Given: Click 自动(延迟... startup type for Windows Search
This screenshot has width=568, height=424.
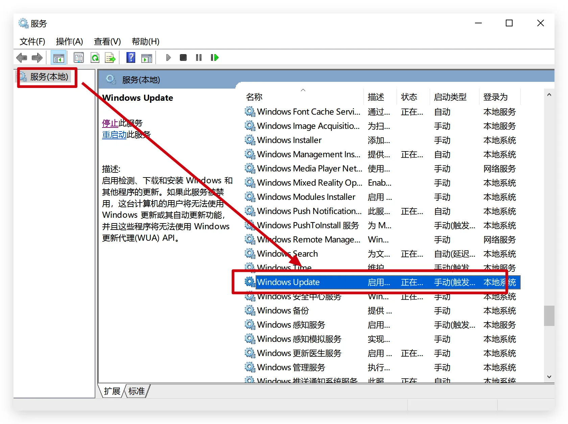Looking at the screenshot, I should click(455, 254).
